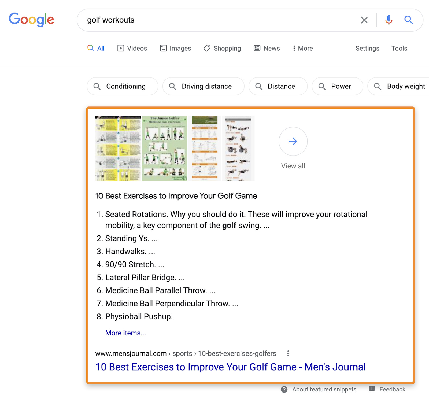429x399 pixels.
Task: Open the Settings menu
Action: pyautogui.click(x=367, y=48)
